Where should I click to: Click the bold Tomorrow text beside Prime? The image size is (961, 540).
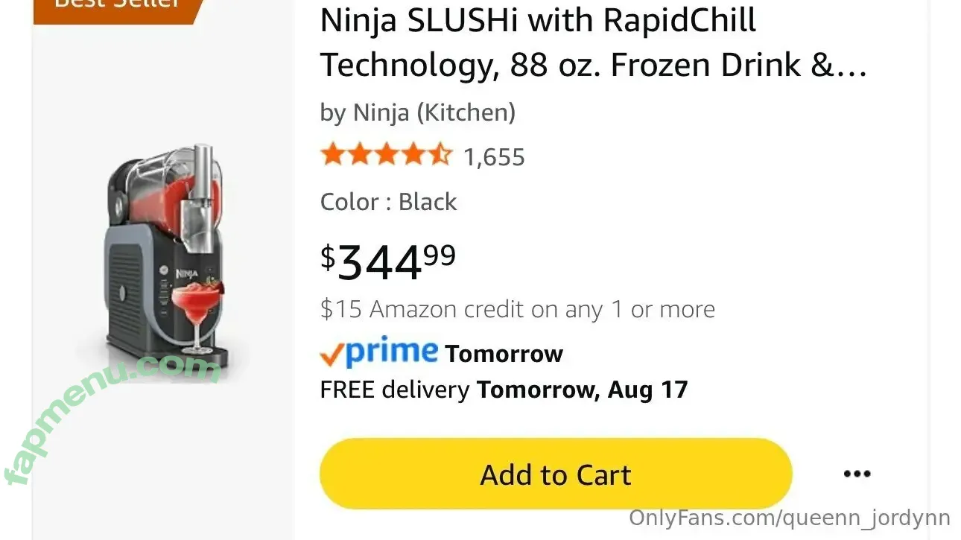(504, 354)
